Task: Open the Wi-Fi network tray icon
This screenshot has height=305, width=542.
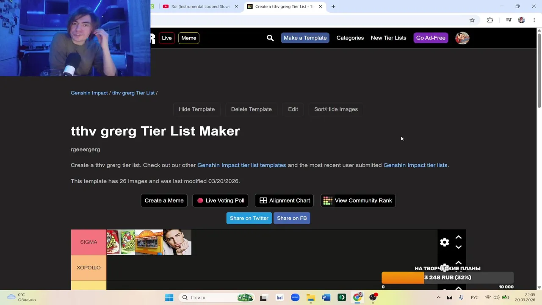Action: pos(488,297)
